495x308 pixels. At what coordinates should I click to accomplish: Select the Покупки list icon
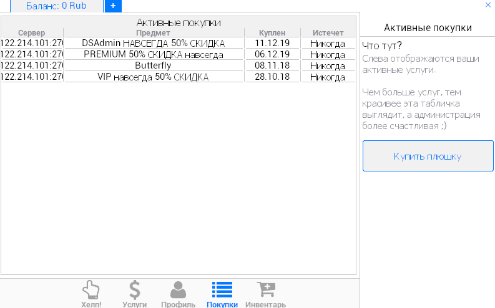tap(222, 291)
